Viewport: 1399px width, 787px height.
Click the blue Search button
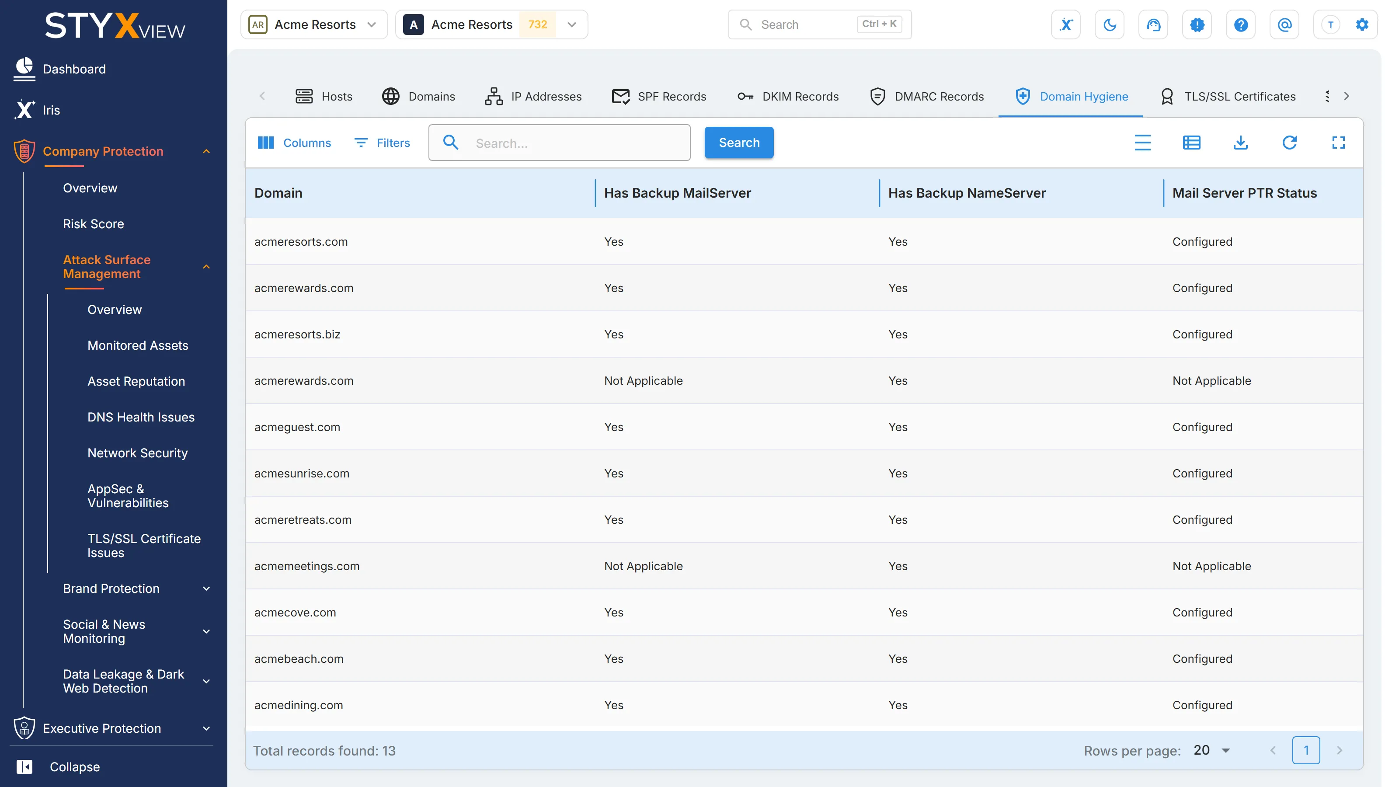pos(738,143)
